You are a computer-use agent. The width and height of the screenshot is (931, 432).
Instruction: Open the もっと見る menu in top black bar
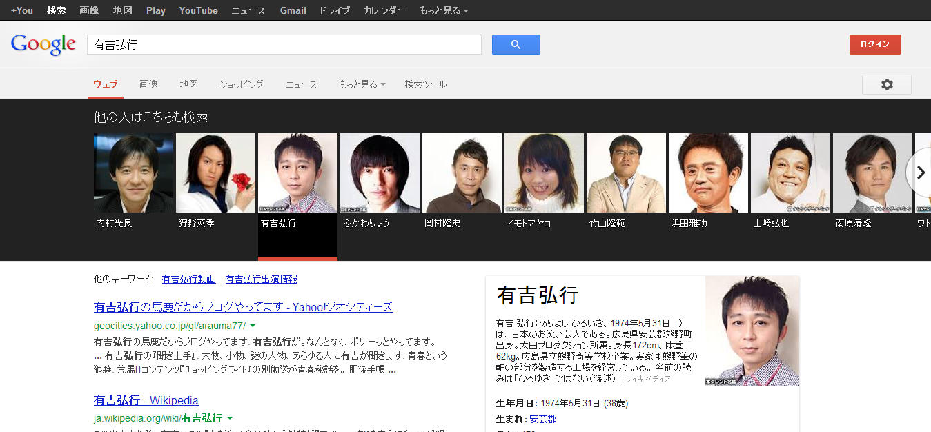[x=443, y=10]
